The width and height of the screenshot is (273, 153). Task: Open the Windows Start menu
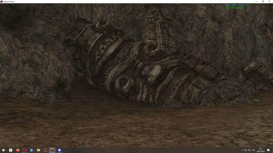(x=3, y=150)
